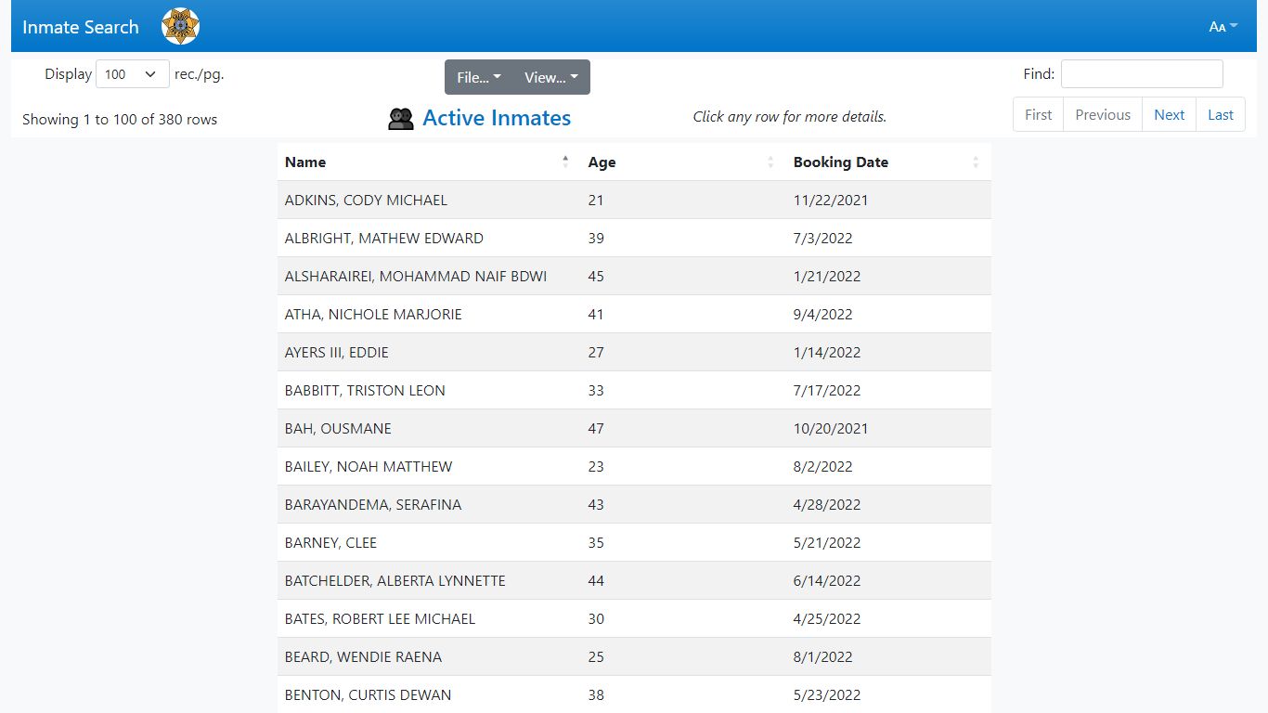Screen dimensions: 1268x713
Task: Open details for BATES, ROBERT LEE MICHAEL
Action: click(634, 618)
